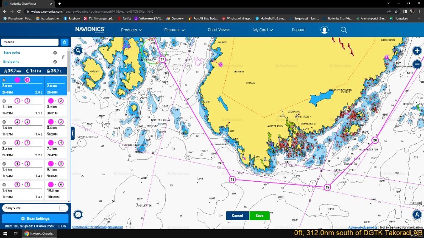Zoom in the chart with plus

point(417,50)
